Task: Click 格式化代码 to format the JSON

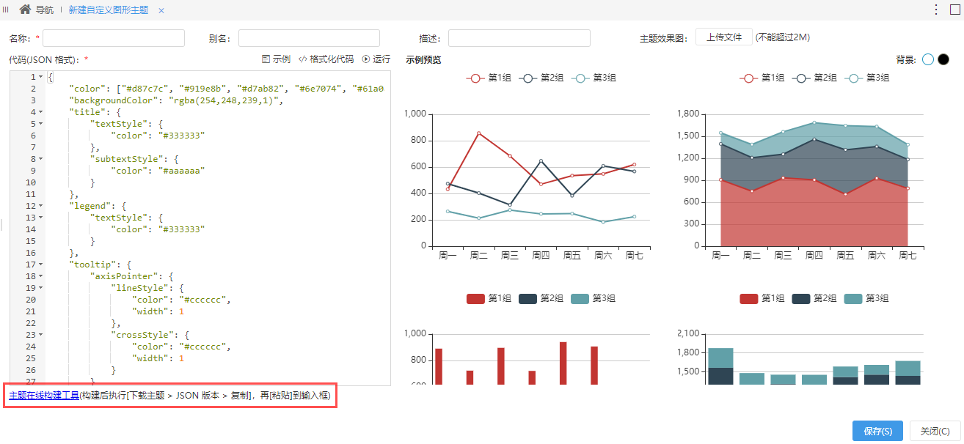Action: click(x=326, y=59)
